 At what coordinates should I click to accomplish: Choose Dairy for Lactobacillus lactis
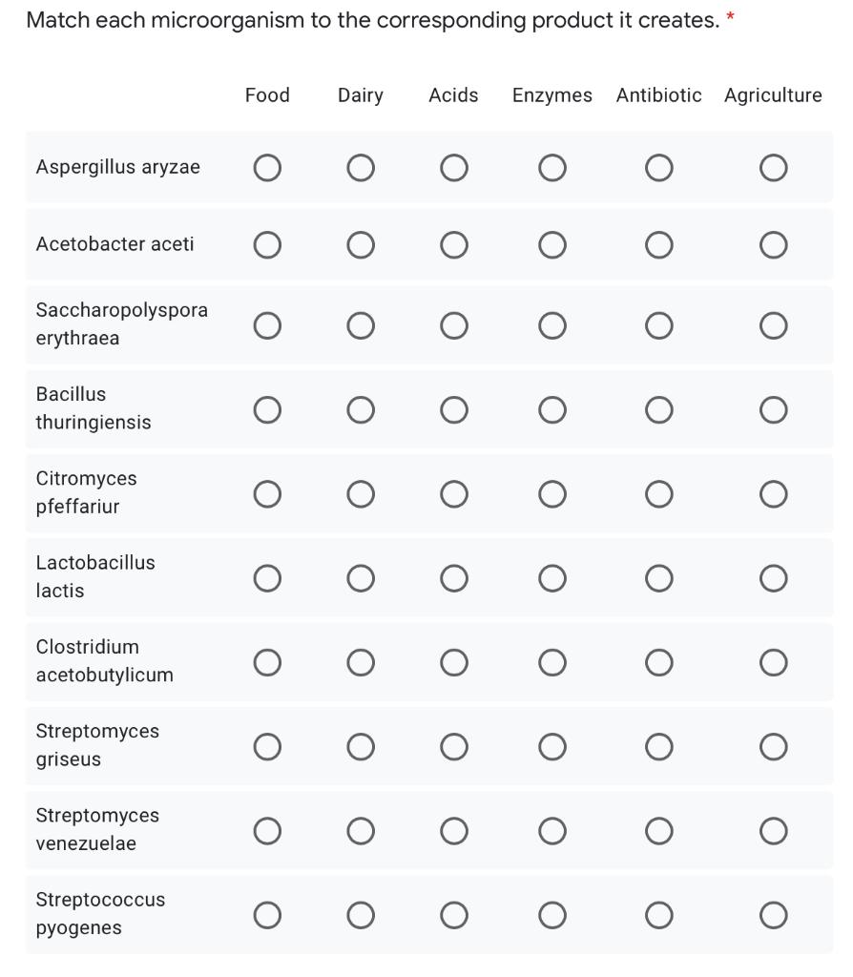coord(361,576)
